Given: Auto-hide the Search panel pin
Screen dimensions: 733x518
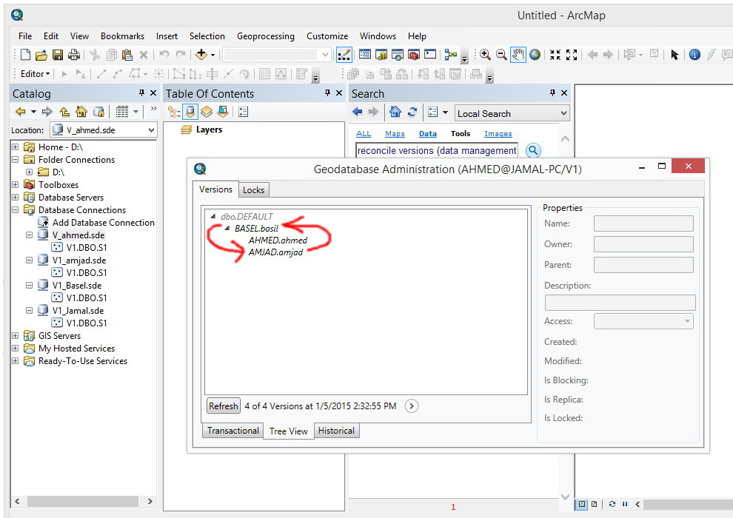Looking at the screenshot, I should click(x=552, y=93).
